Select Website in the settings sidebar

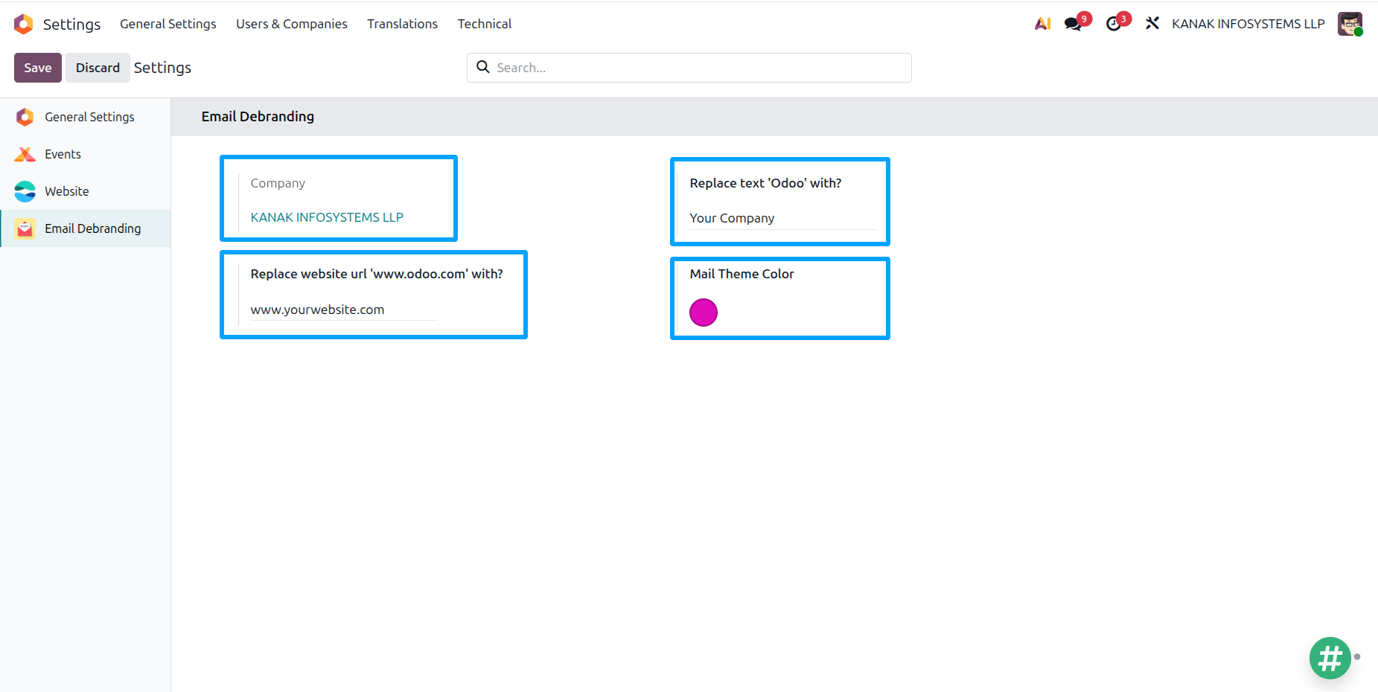click(86, 191)
